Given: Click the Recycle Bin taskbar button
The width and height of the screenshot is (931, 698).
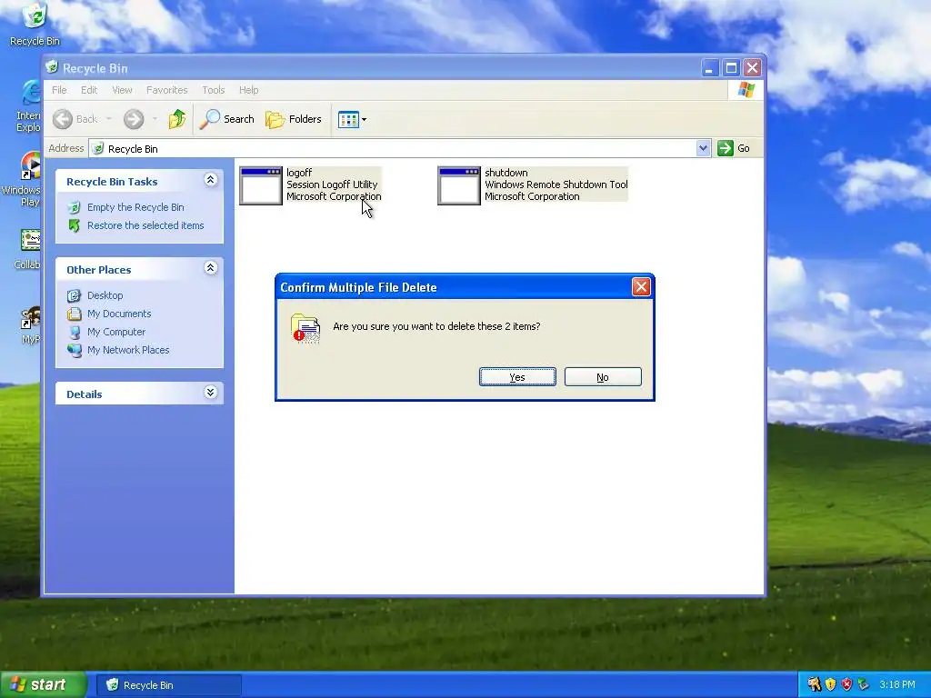Looking at the screenshot, I should pos(168,685).
